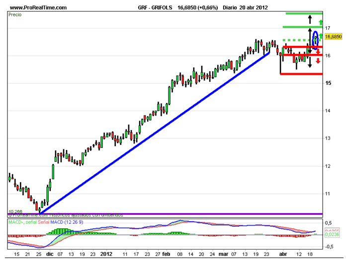Click the 24 date label on time axis
The height and width of the screenshot is (270, 349).
tap(212, 254)
